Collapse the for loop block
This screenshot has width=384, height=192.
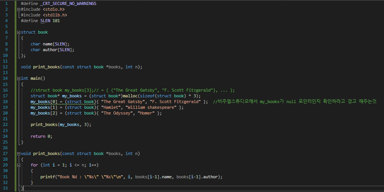click(19, 165)
